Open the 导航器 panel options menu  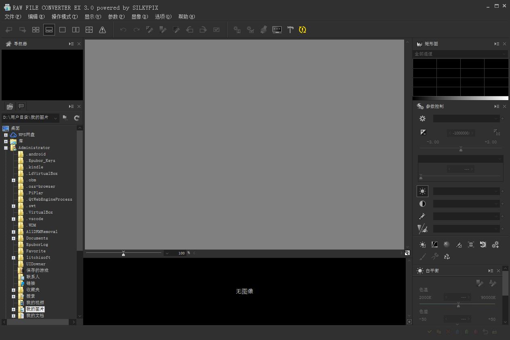click(x=71, y=44)
